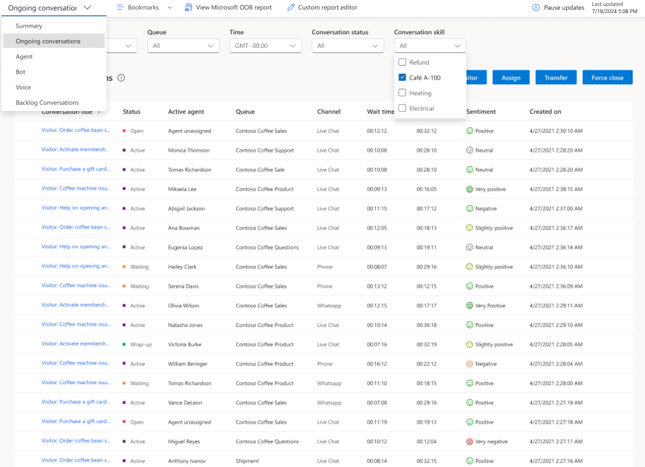Viewport: 645px width, 467px height.
Task: Open the Visitor: Activate membership link in Monica Thomson's row
Action: [75, 150]
